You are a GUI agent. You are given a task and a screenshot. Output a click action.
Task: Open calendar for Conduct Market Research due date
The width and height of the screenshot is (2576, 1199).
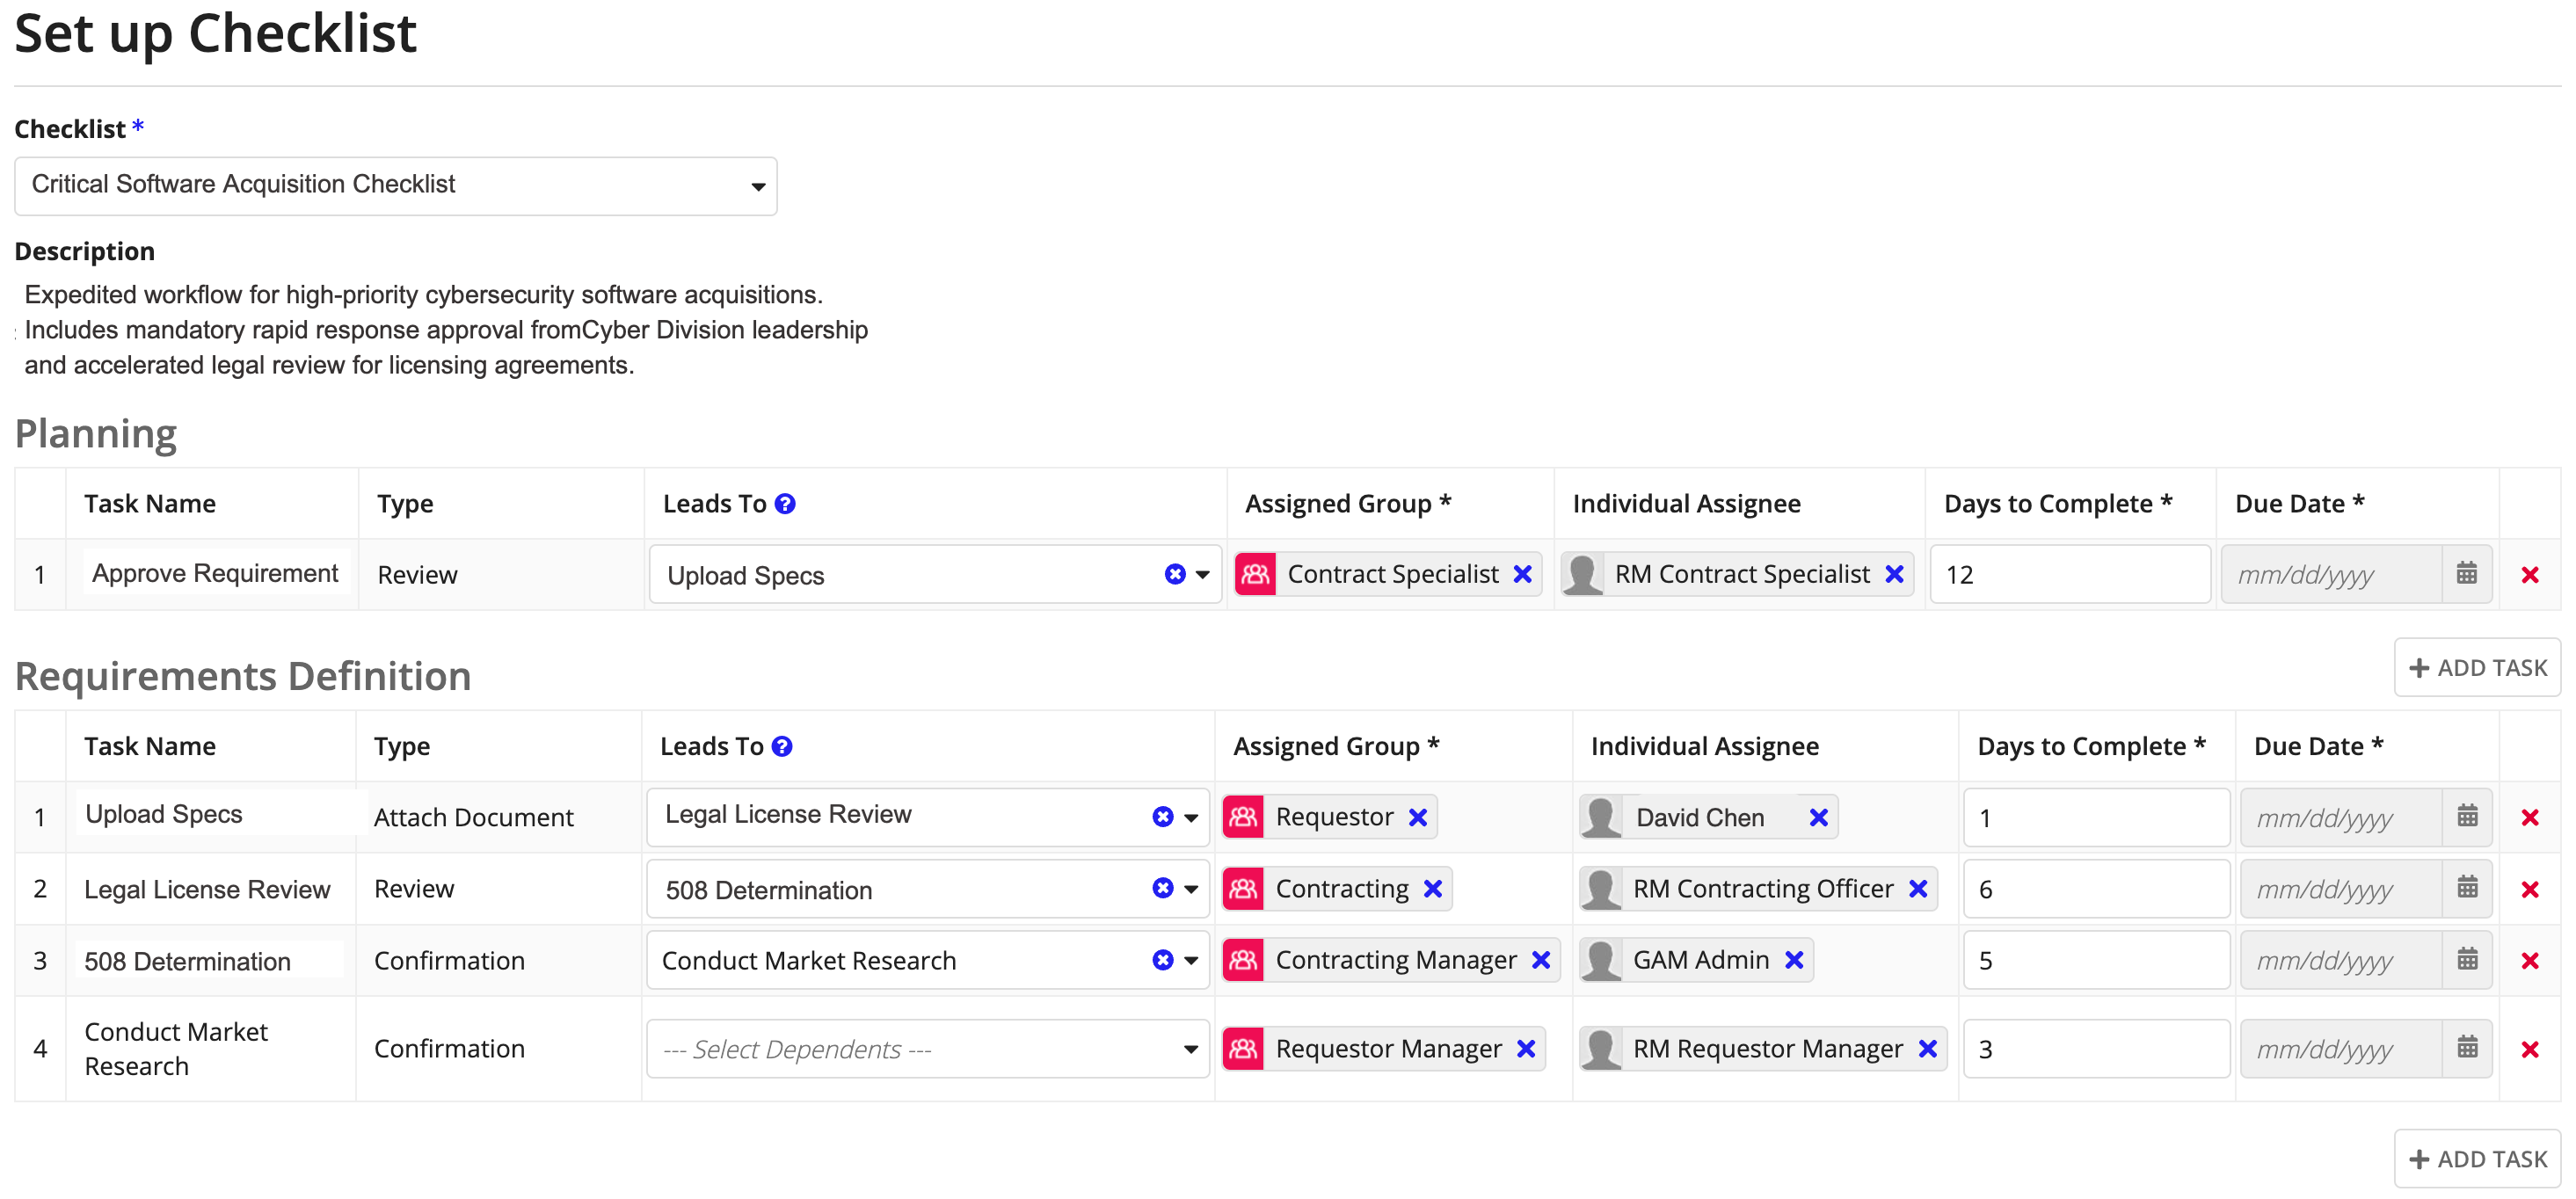2466,1048
